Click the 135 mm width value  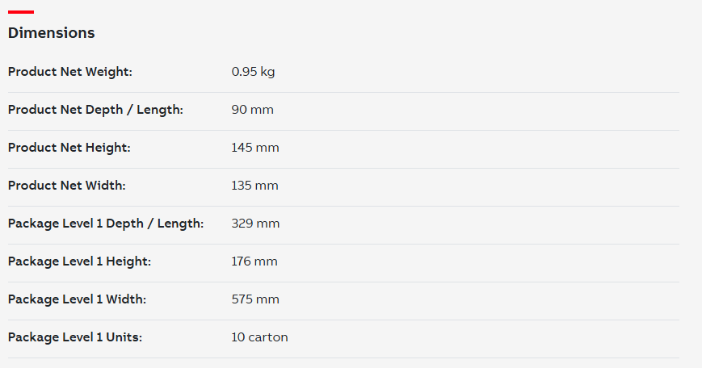point(254,186)
